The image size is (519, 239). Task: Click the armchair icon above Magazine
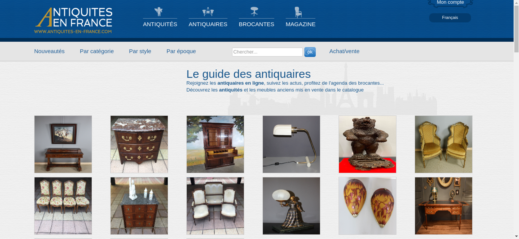click(298, 12)
